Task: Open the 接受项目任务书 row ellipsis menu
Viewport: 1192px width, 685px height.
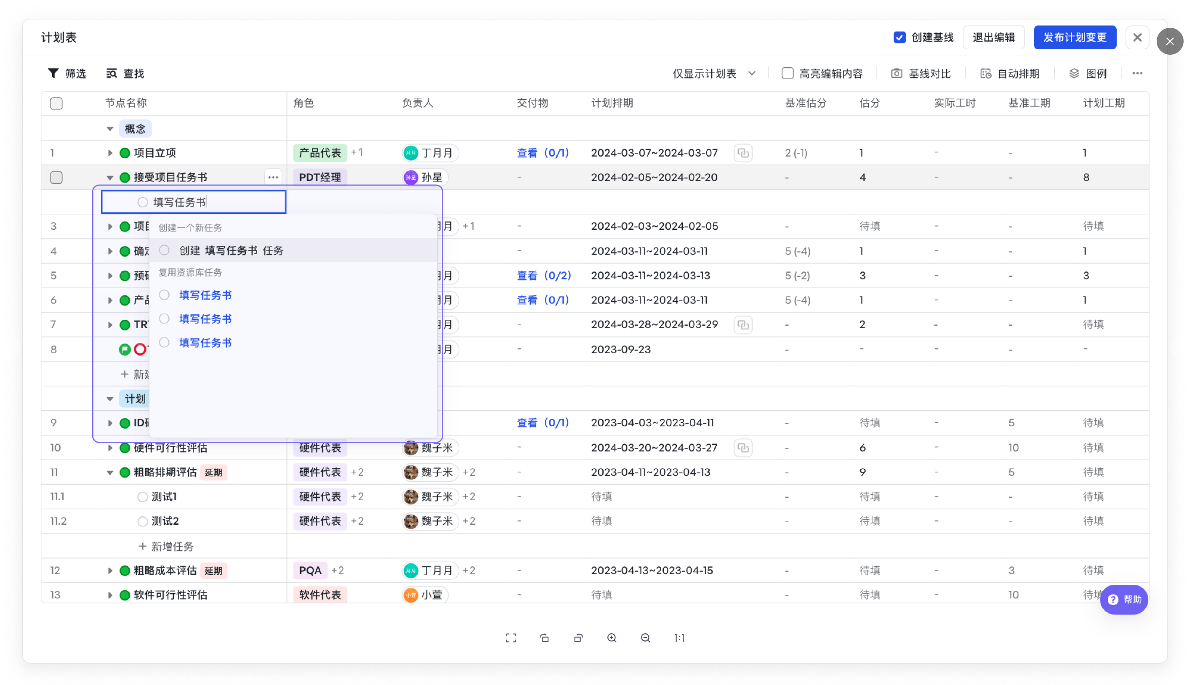Action: pyautogui.click(x=273, y=178)
